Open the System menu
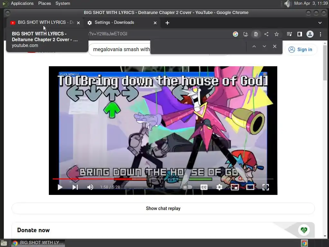329x247 pixels. [63, 3]
